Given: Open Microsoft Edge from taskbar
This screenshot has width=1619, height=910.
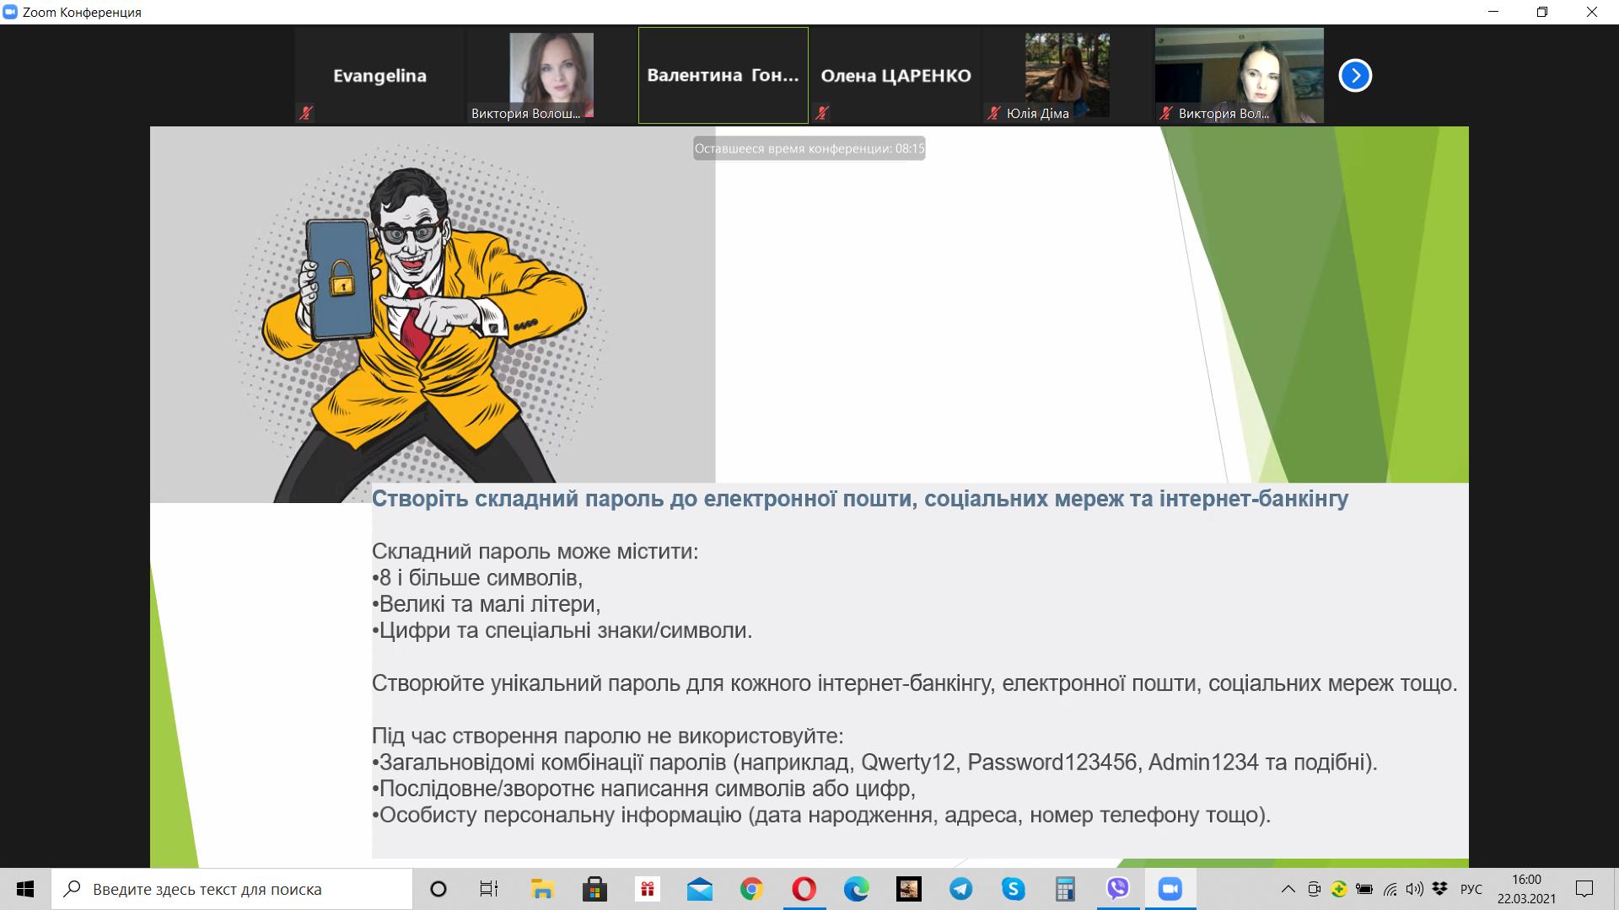Looking at the screenshot, I should coord(856,889).
